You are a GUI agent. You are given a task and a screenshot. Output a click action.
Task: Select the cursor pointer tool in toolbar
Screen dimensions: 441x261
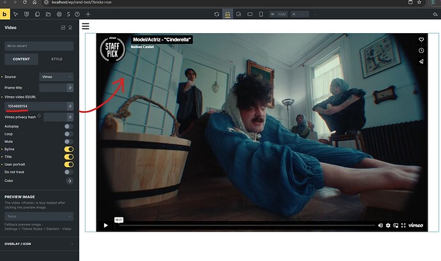click(16, 14)
